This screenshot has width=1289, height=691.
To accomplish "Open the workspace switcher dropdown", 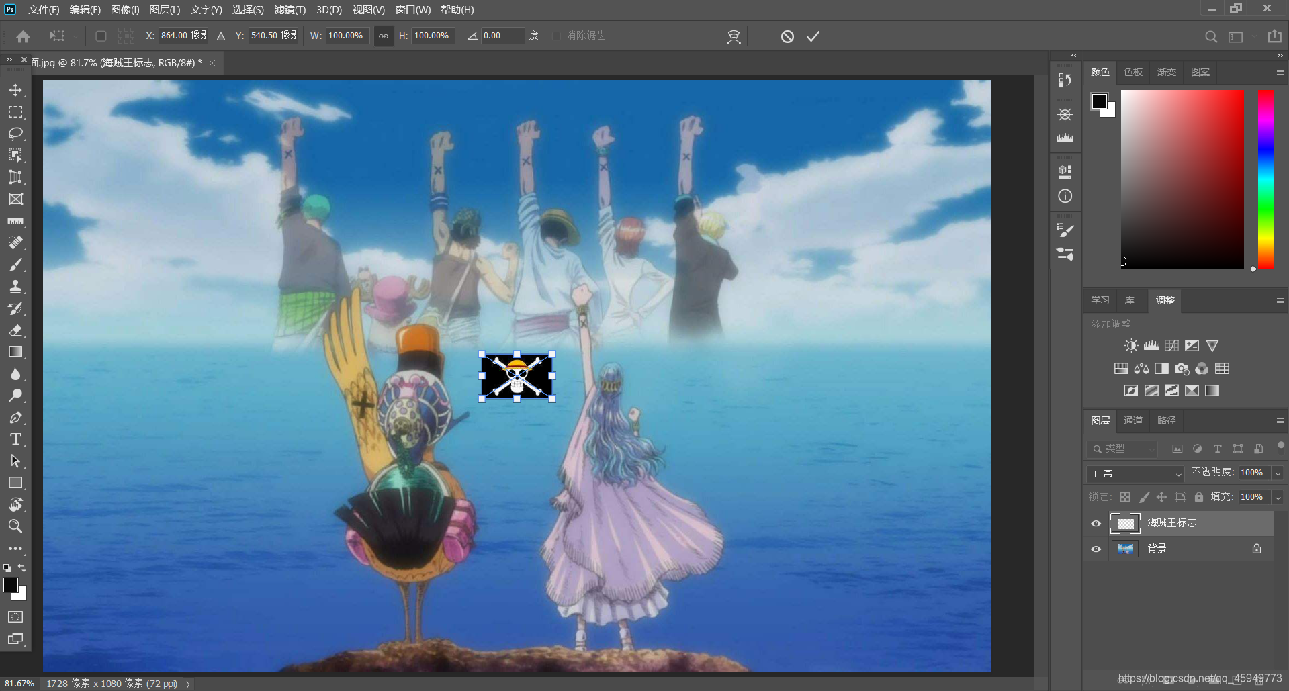I will click(x=1236, y=37).
